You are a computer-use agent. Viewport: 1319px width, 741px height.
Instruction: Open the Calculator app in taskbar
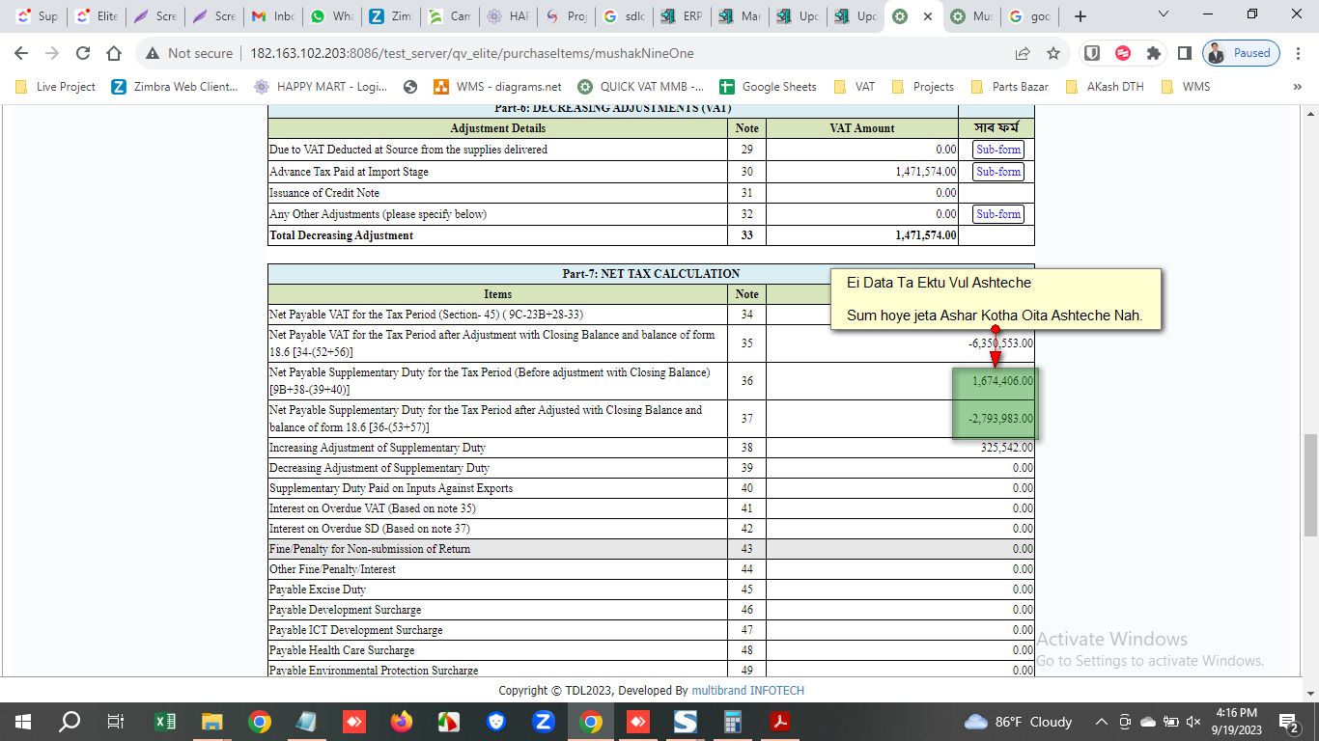tap(733, 722)
